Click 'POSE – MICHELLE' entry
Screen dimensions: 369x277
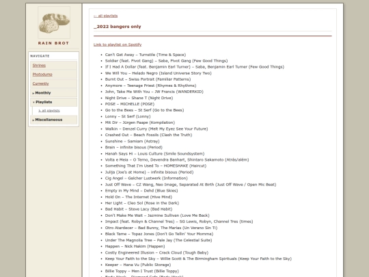(130, 104)
